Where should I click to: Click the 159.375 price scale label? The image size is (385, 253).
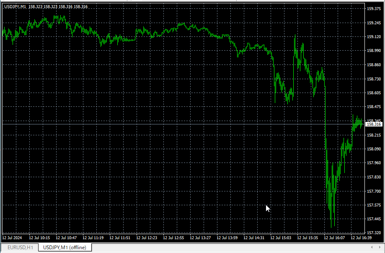point(374,8)
